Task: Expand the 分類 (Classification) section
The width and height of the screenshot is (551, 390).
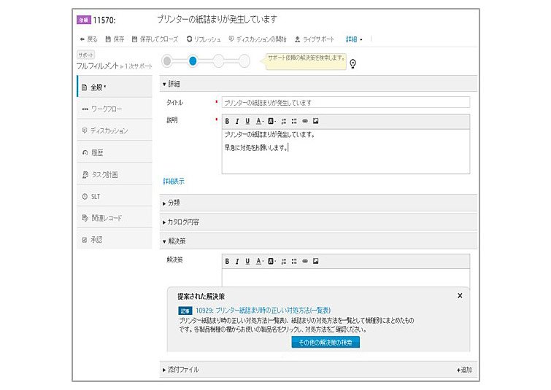Action: click(x=318, y=203)
